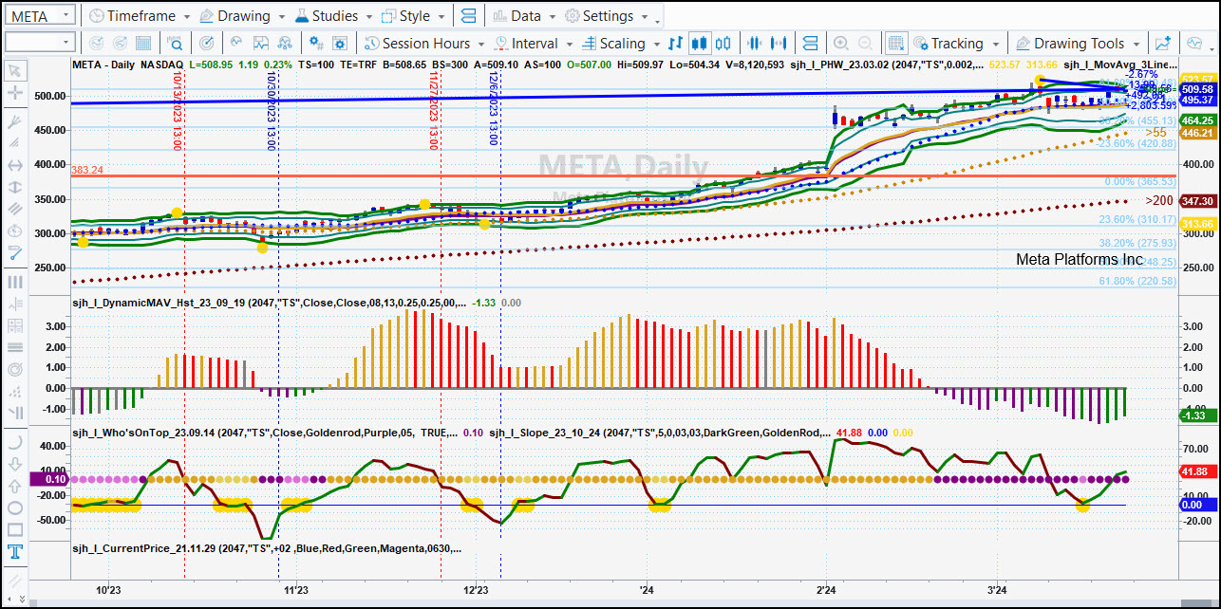Click the stacked panels icon beside Style
The image size is (1221, 609).
pos(467,16)
